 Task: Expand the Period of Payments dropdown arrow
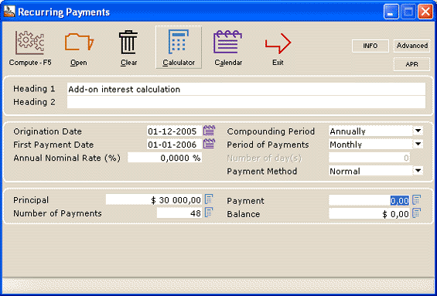pyautogui.click(x=418, y=145)
